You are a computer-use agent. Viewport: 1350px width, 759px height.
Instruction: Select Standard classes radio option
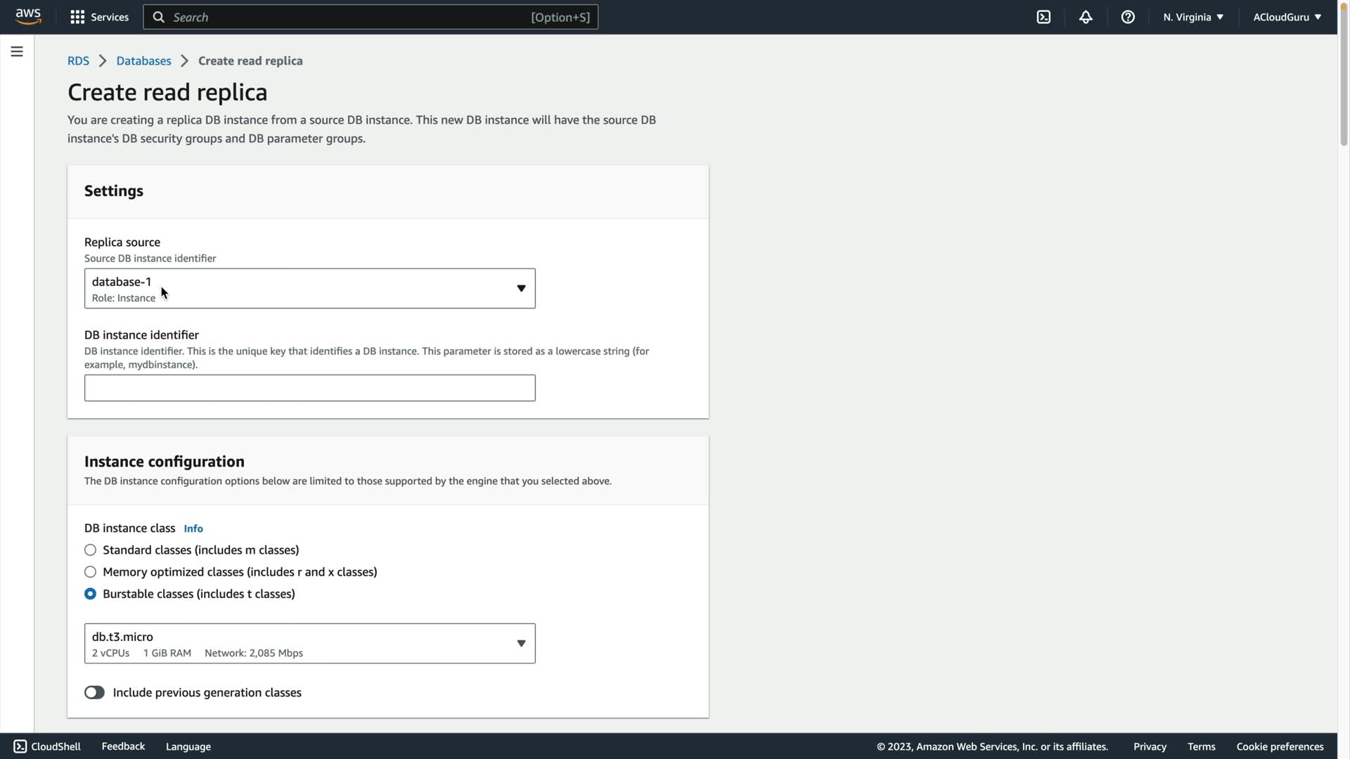pyautogui.click(x=90, y=550)
